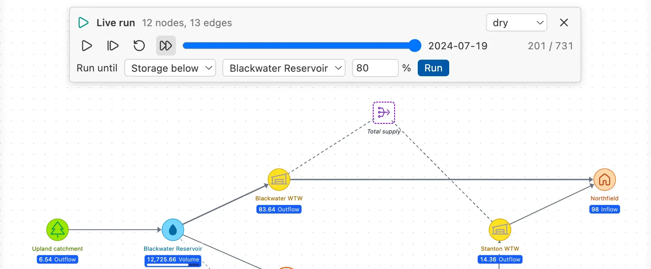Click the timeline slider handle
This screenshot has width=651, height=269.
(415, 46)
